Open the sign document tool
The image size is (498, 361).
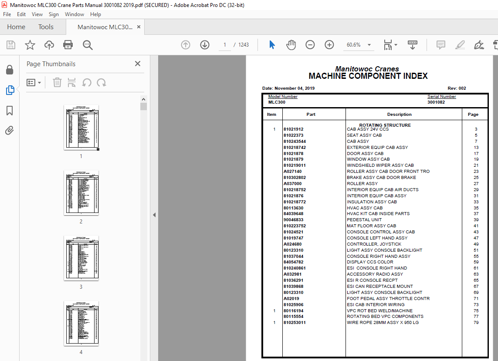[479, 45]
